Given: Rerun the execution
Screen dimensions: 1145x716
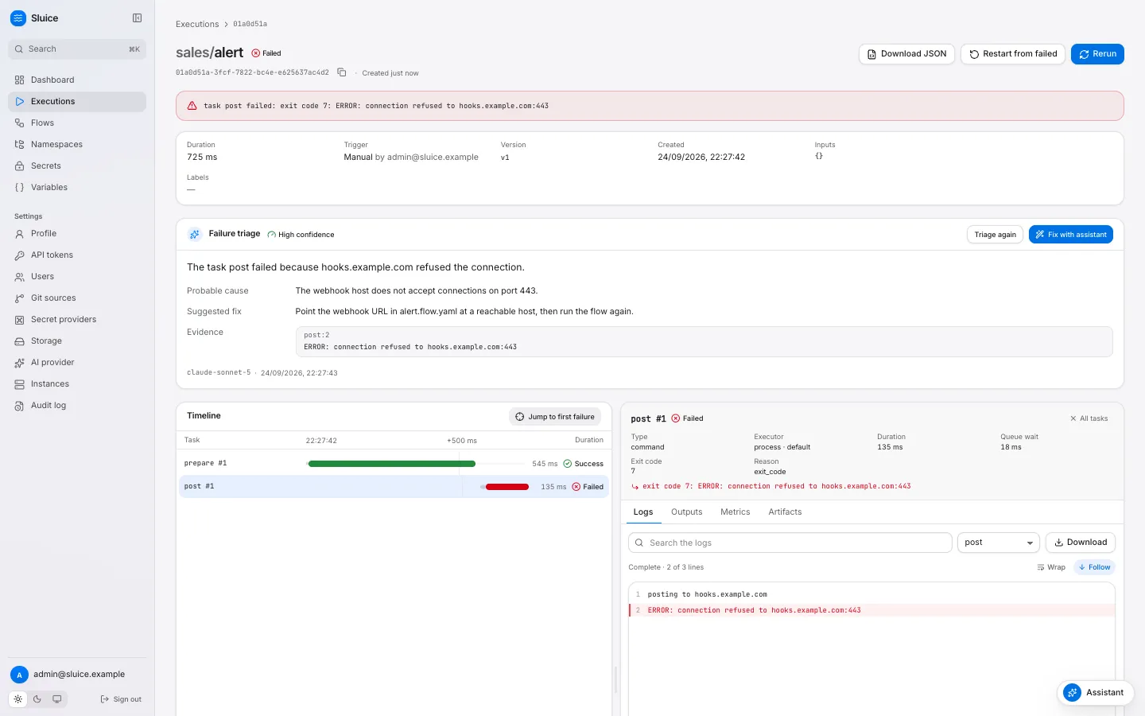Looking at the screenshot, I should point(1097,53).
